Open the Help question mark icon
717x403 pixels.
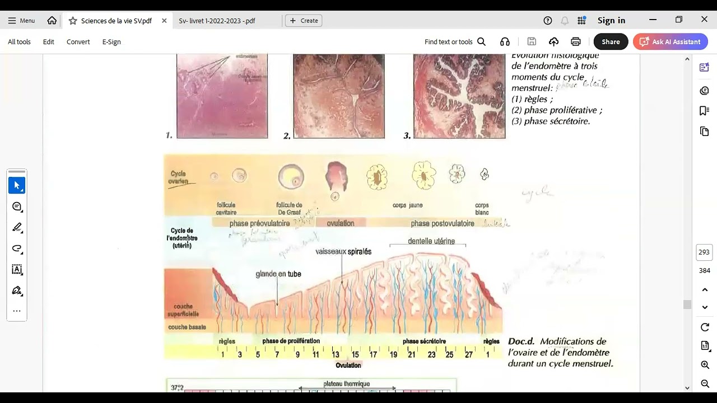pyautogui.click(x=548, y=21)
